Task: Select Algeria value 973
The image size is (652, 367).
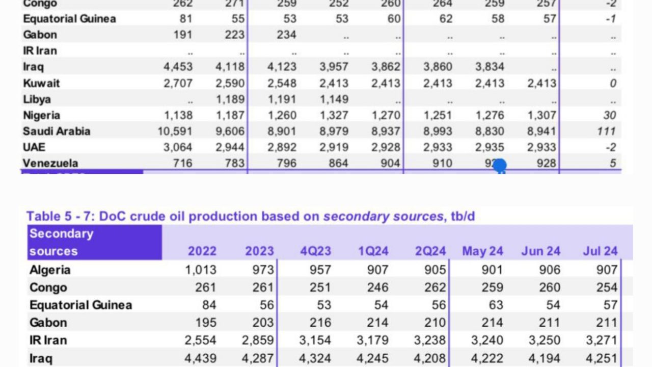Action: coord(263,270)
